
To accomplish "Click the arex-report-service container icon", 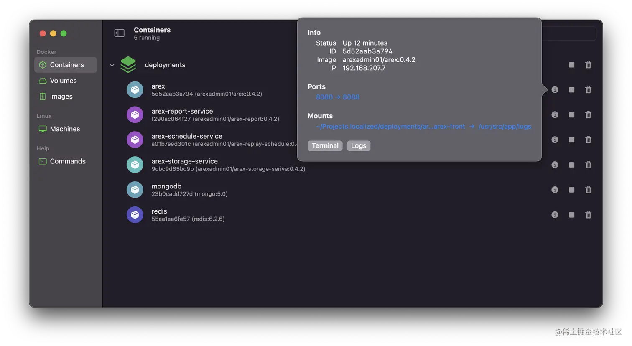I will 135,115.
